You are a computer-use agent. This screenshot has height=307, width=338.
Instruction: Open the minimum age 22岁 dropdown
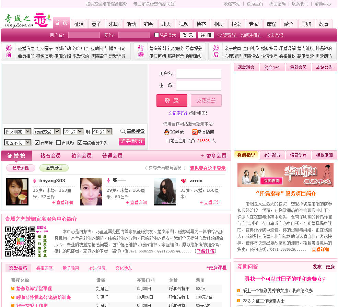[73, 131]
